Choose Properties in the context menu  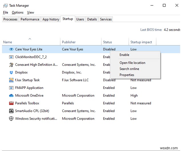[135, 75]
